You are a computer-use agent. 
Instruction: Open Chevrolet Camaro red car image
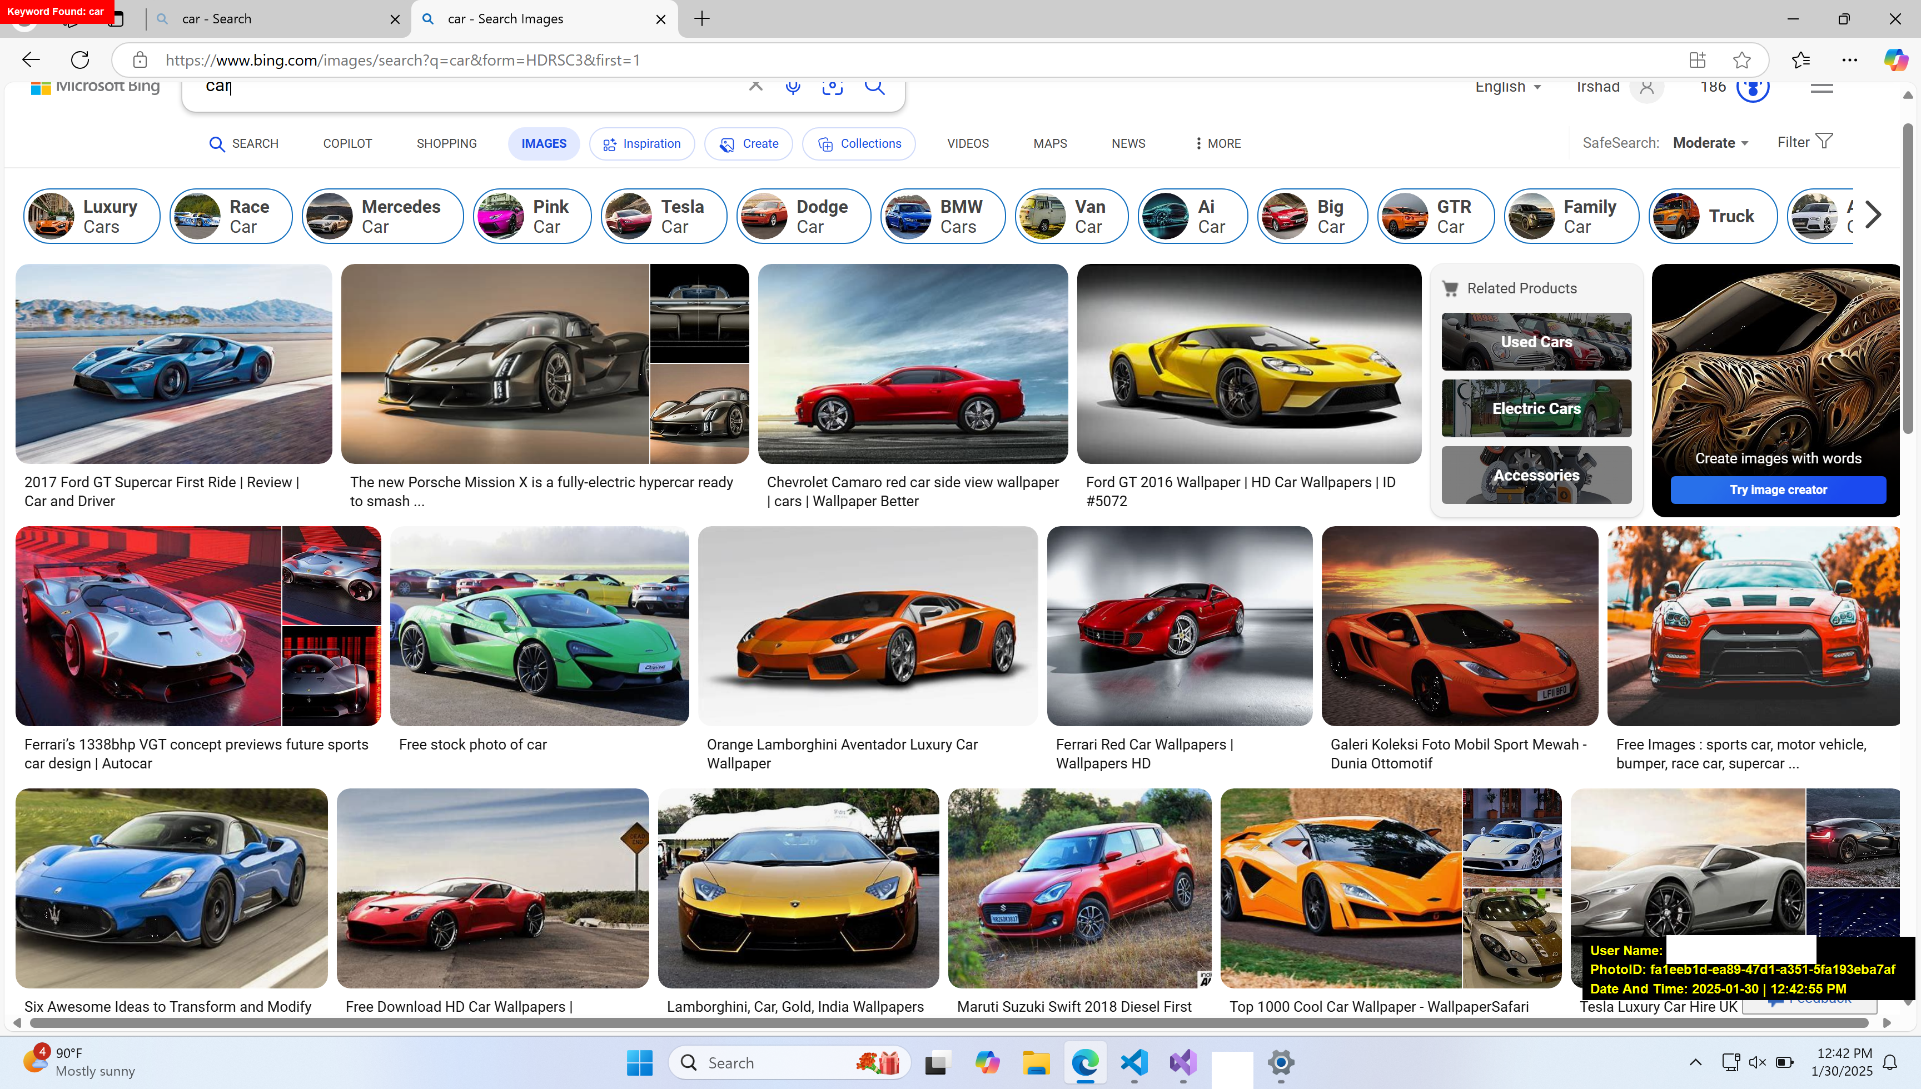pos(913,364)
